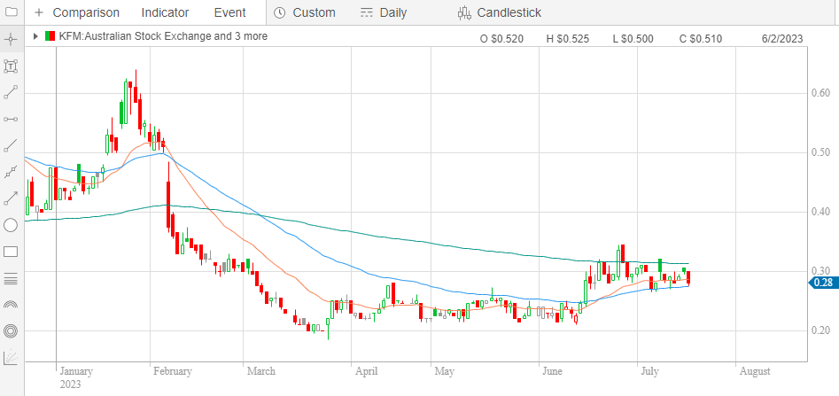Click the KFM:Australian Stock Exchange legend label
Image resolution: width=839 pixels, height=396 pixels.
pyautogui.click(x=163, y=36)
